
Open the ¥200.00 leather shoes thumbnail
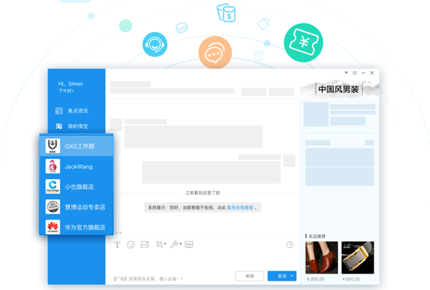tap(321, 257)
